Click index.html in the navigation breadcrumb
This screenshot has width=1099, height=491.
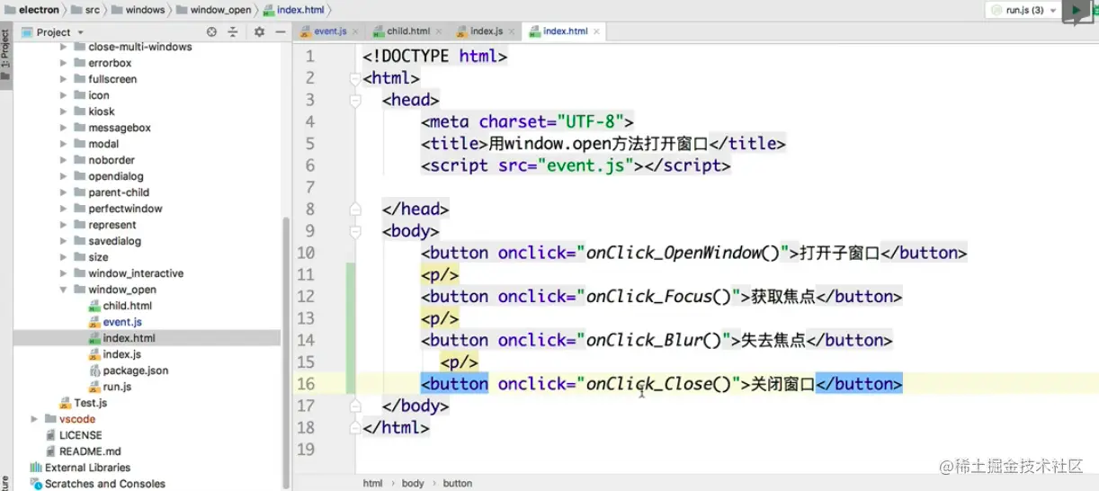[294, 10]
